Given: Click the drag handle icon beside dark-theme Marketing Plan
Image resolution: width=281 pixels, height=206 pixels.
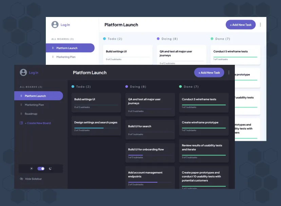Looking at the screenshot, I should 21,105.
